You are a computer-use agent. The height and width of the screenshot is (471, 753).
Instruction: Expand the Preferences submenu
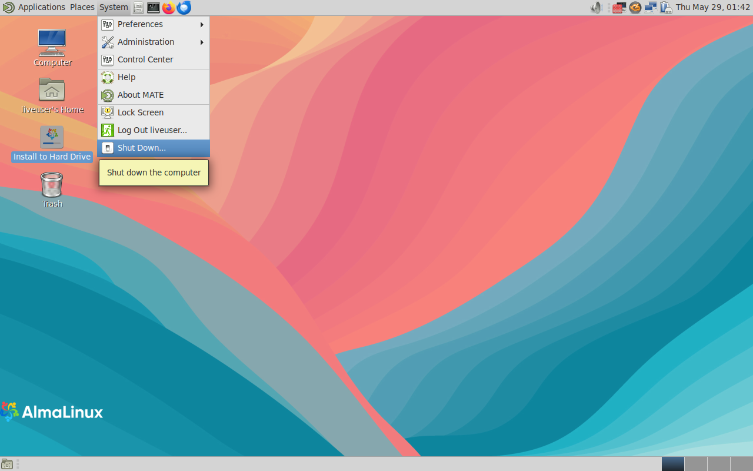(x=154, y=24)
